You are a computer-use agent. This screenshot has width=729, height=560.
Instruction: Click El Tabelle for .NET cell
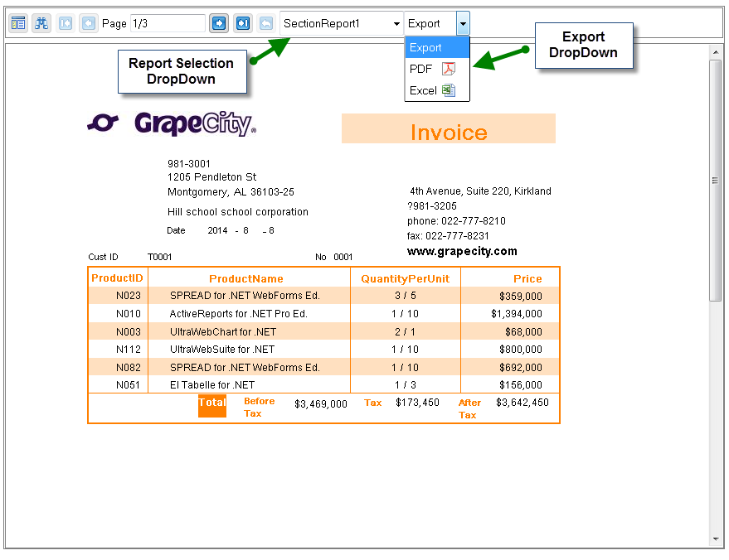[212, 385]
